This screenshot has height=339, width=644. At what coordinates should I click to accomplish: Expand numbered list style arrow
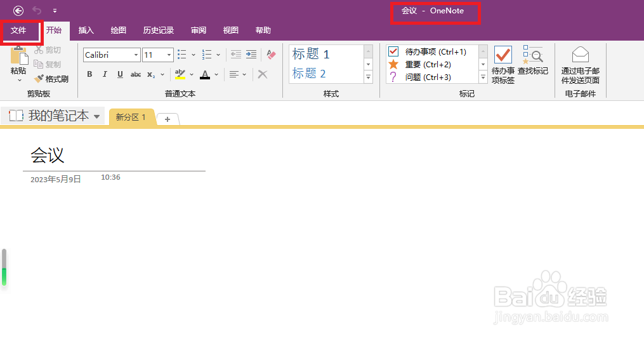218,55
